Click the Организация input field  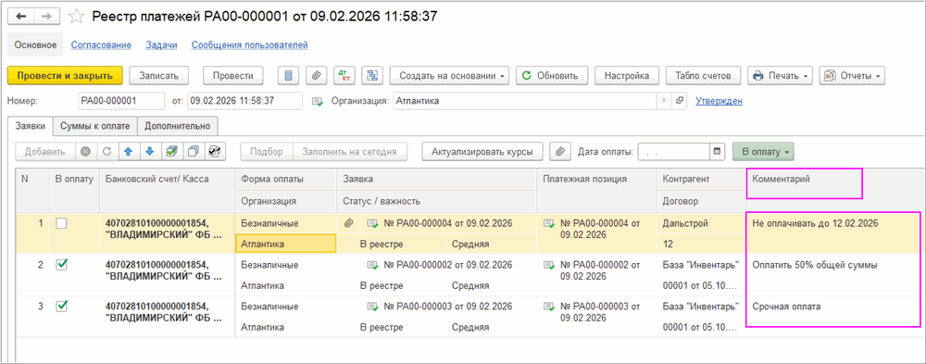[524, 101]
